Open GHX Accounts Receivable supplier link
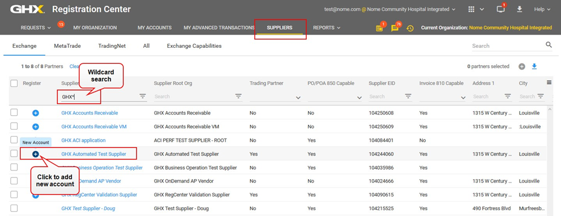The height and width of the screenshot is (216, 561). [x=89, y=113]
